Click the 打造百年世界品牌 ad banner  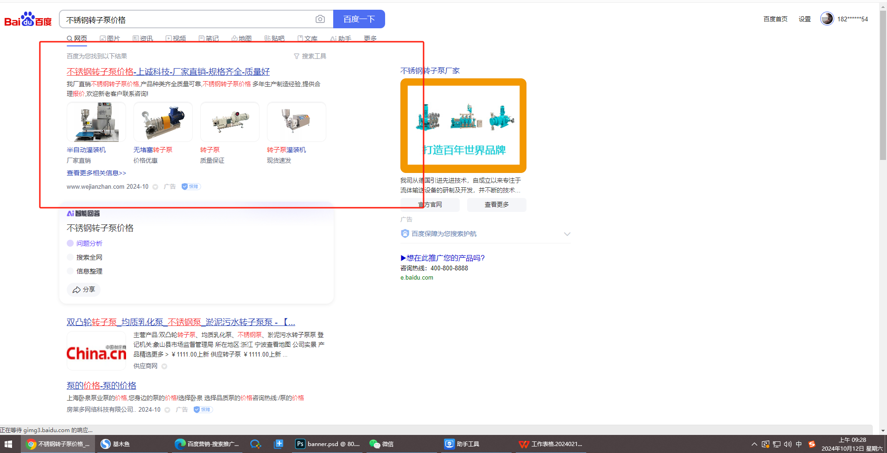(463, 126)
